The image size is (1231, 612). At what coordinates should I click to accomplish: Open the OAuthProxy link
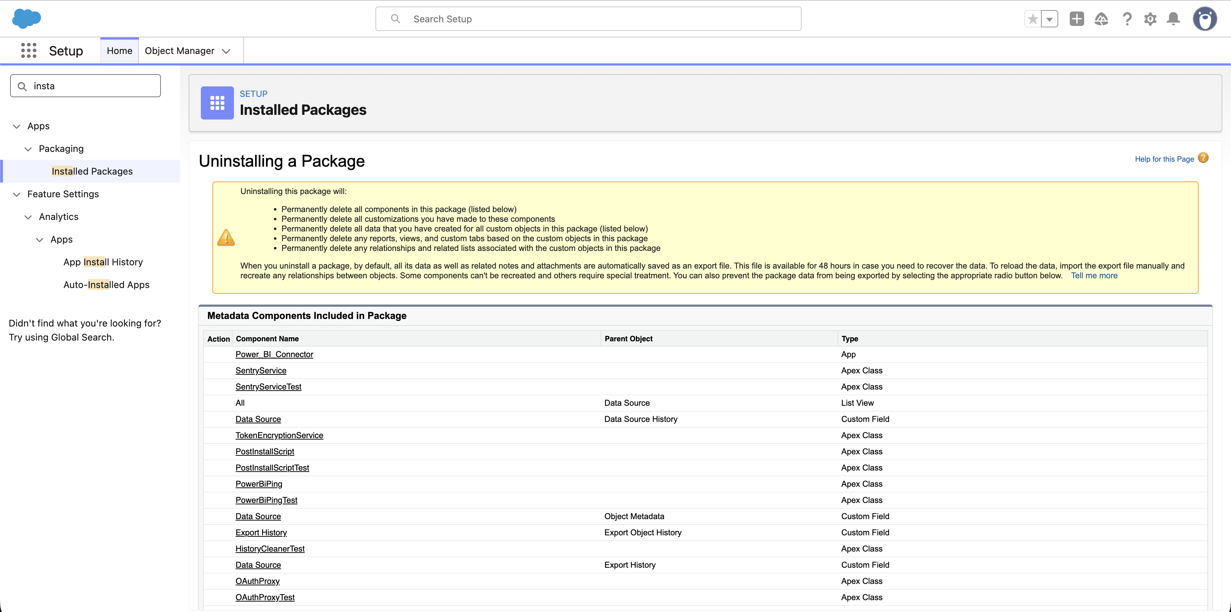[258, 582]
